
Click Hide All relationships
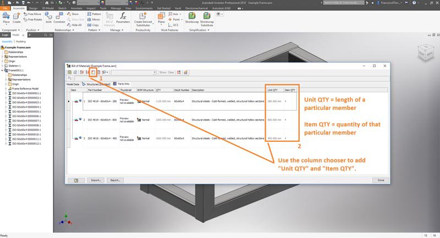(x=74, y=25)
